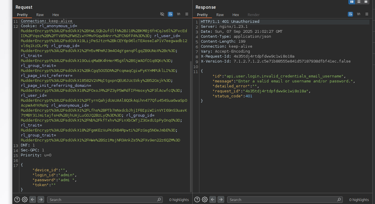Switch Response view to Hex tab

click(x=236, y=15)
